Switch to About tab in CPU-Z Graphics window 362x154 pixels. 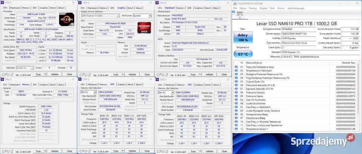[x=139, y=8]
